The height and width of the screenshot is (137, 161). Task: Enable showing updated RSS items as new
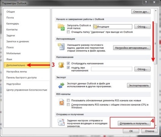pyautogui.click(x=68, y=100)
